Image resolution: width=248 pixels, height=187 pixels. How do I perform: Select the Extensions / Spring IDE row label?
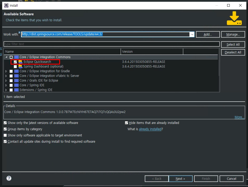pos(36,90)
